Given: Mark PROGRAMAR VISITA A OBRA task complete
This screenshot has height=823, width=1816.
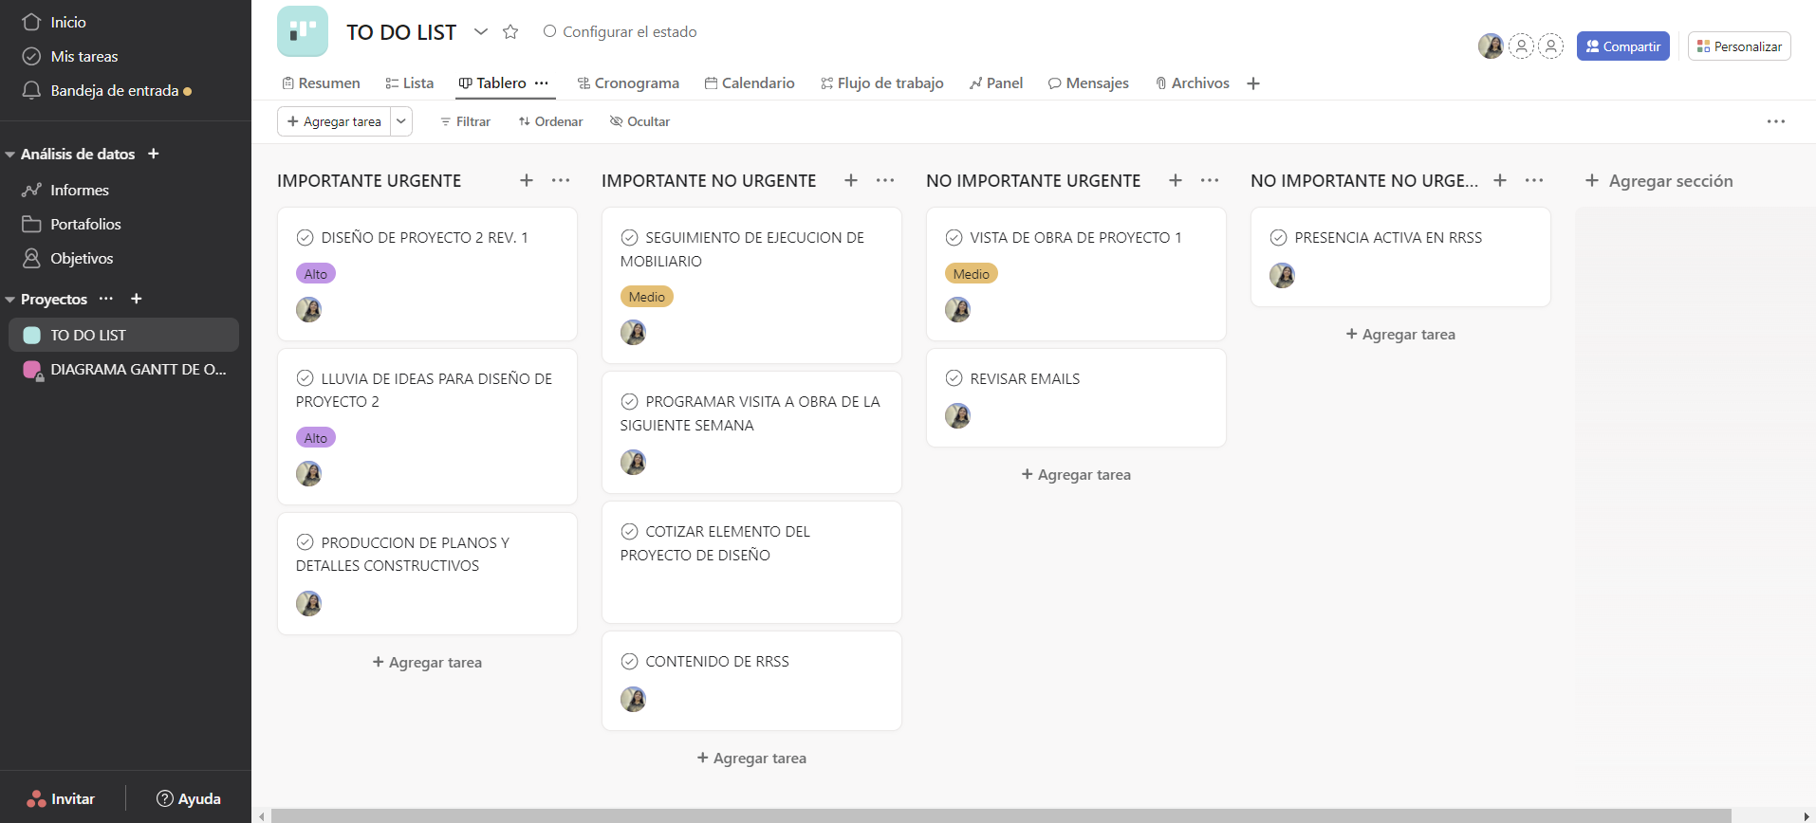Looking at the screenshot, I should pyautogui.click(x=629, y=401).
